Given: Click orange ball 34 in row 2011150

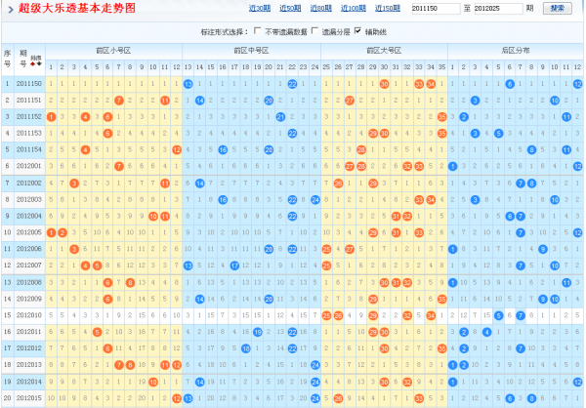Looking at the screenshot, I should (x=431, y=84).
